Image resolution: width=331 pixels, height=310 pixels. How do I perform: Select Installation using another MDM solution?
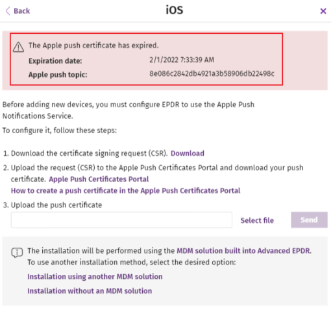95,277
